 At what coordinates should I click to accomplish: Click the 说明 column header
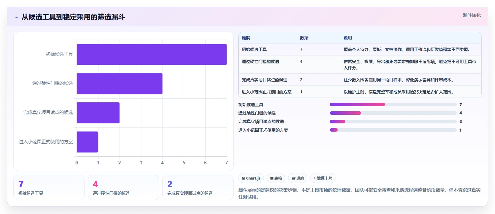(348, 38)
